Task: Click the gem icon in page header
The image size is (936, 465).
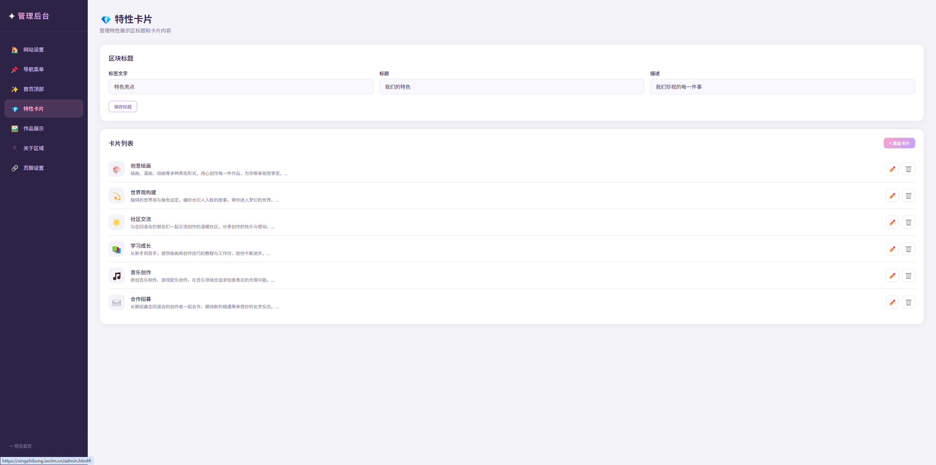Action: point(106,20)
